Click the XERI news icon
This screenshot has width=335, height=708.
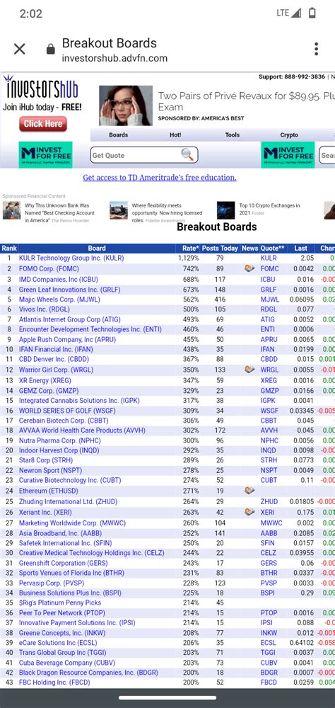click(249, 512)
